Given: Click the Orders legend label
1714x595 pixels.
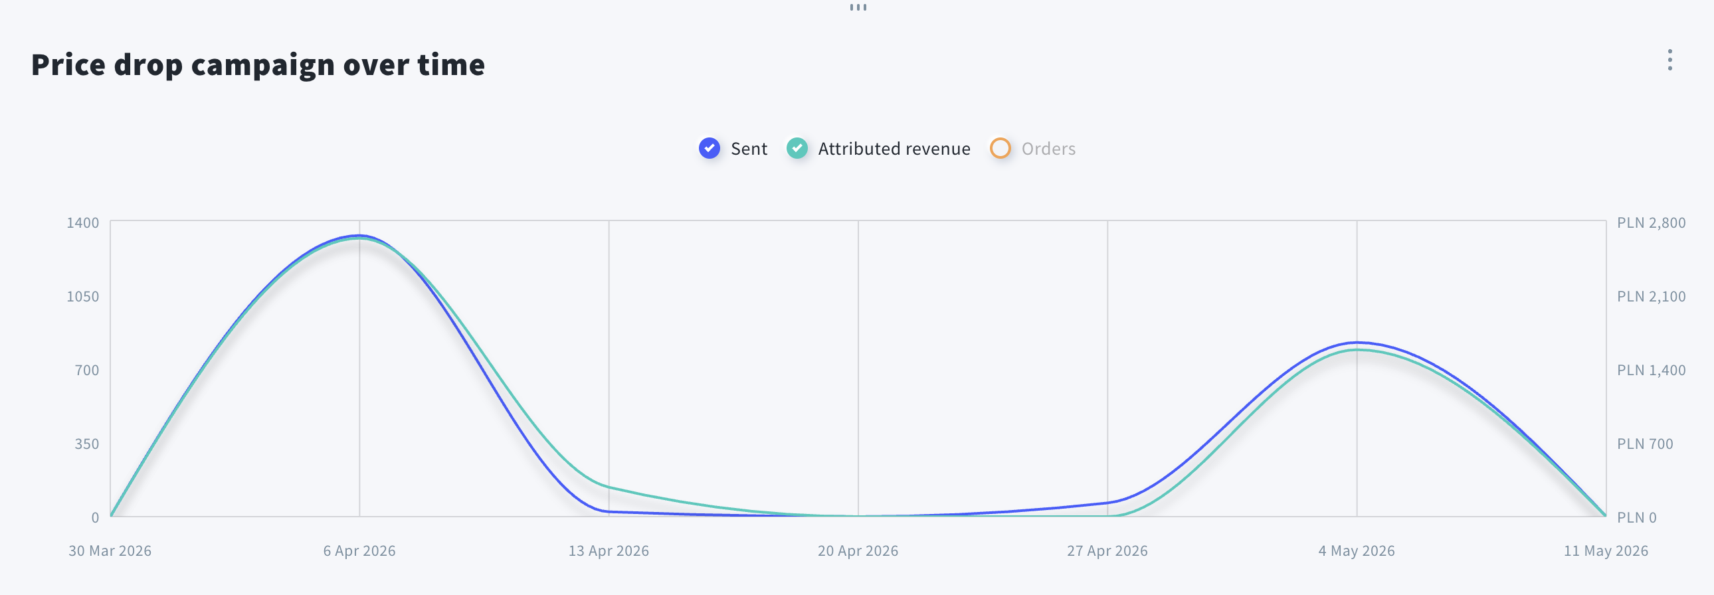Looking at the screenshot, I should [x=1048, y=149].
